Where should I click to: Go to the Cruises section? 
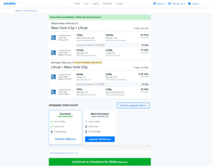[119, 3]
